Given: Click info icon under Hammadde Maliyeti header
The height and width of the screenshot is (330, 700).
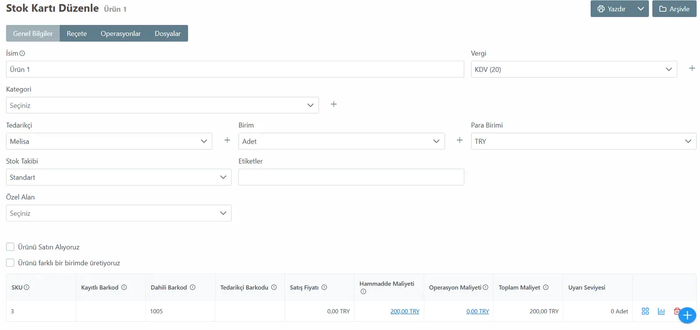Looking at the screenshot, I should pos(363,291).
